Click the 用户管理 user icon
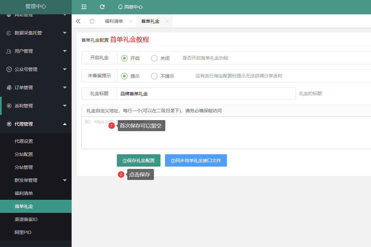 click(9, 51)
